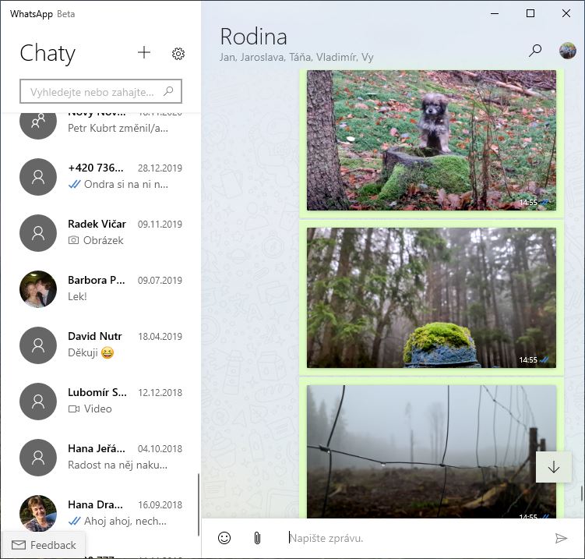Jump to latest message with down arrow
The width and height of the screenshot is (585, 559).
pyautogui.click(x=554, y=467)
